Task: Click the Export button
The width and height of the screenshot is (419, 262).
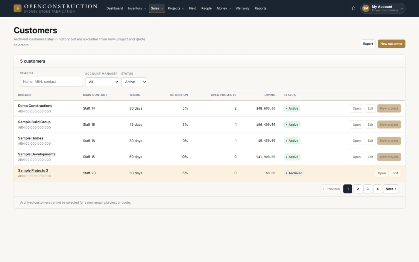Action: coord(368,44)
